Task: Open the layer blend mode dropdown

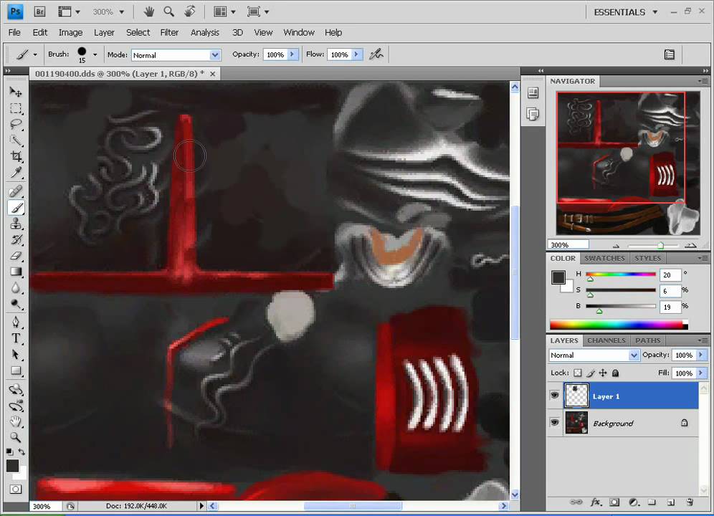Action: [634, 355]
